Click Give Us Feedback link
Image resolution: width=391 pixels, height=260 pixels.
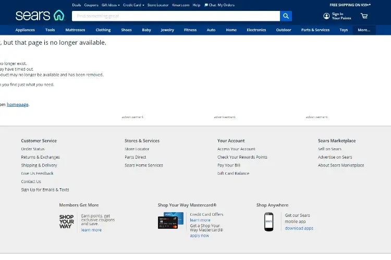(37, 173)
